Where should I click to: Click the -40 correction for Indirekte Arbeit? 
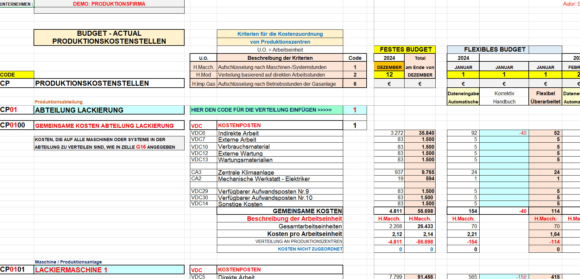(x=504, y=133)
